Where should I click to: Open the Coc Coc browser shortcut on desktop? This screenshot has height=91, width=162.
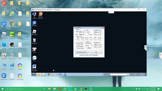[12, 15]
